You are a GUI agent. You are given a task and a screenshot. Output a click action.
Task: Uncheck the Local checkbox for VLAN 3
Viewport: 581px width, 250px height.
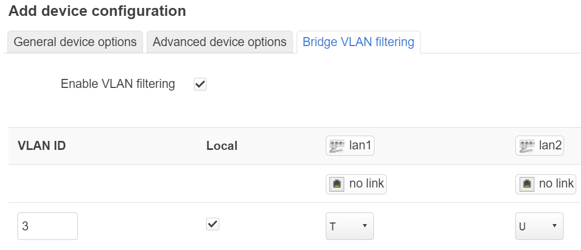213,224
